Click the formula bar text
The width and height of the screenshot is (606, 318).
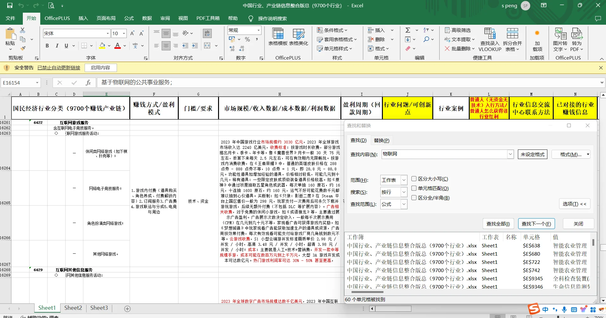pos(137,83)
